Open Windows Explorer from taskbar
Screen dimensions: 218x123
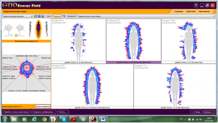[x=14, y=119]
